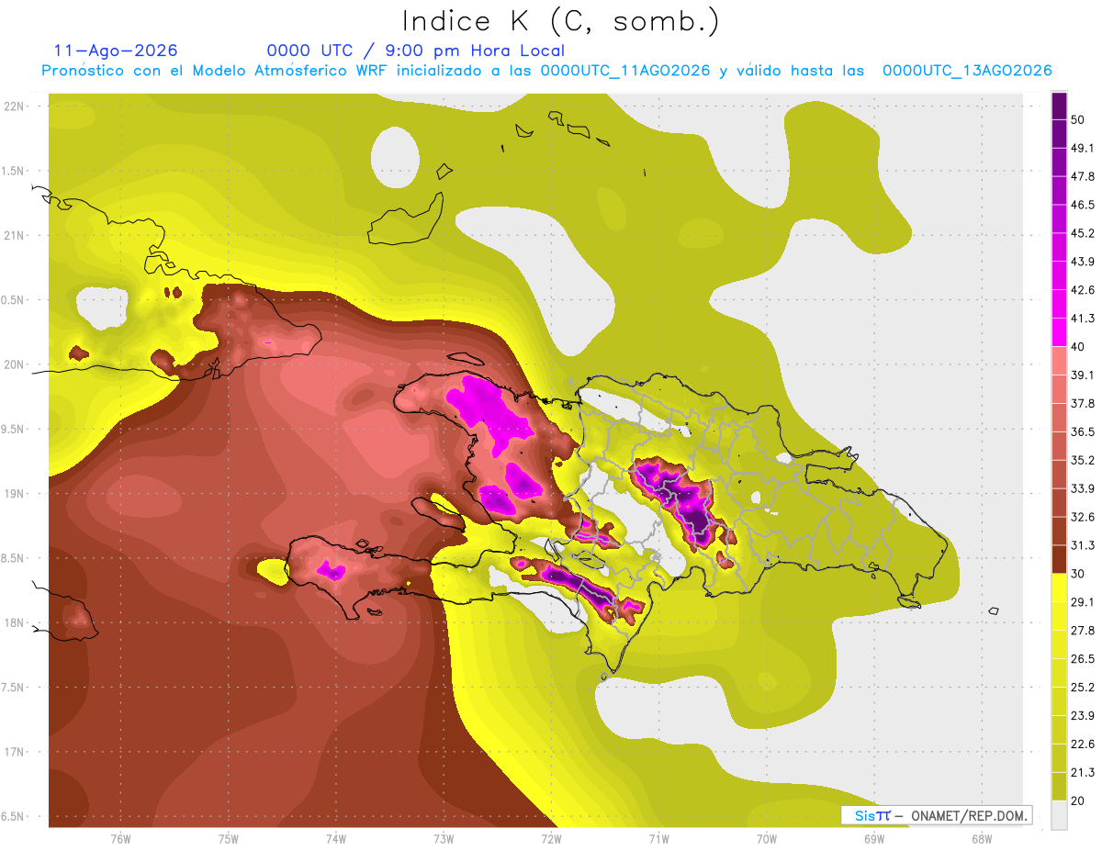Click the longitude label "70W"

click(767, 838)
